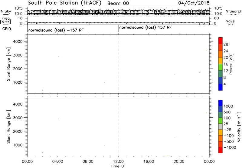The height and width of the screenshot is (168, 242).
Task: Click the "04:00" time tick label
Action: pos(57,162)
